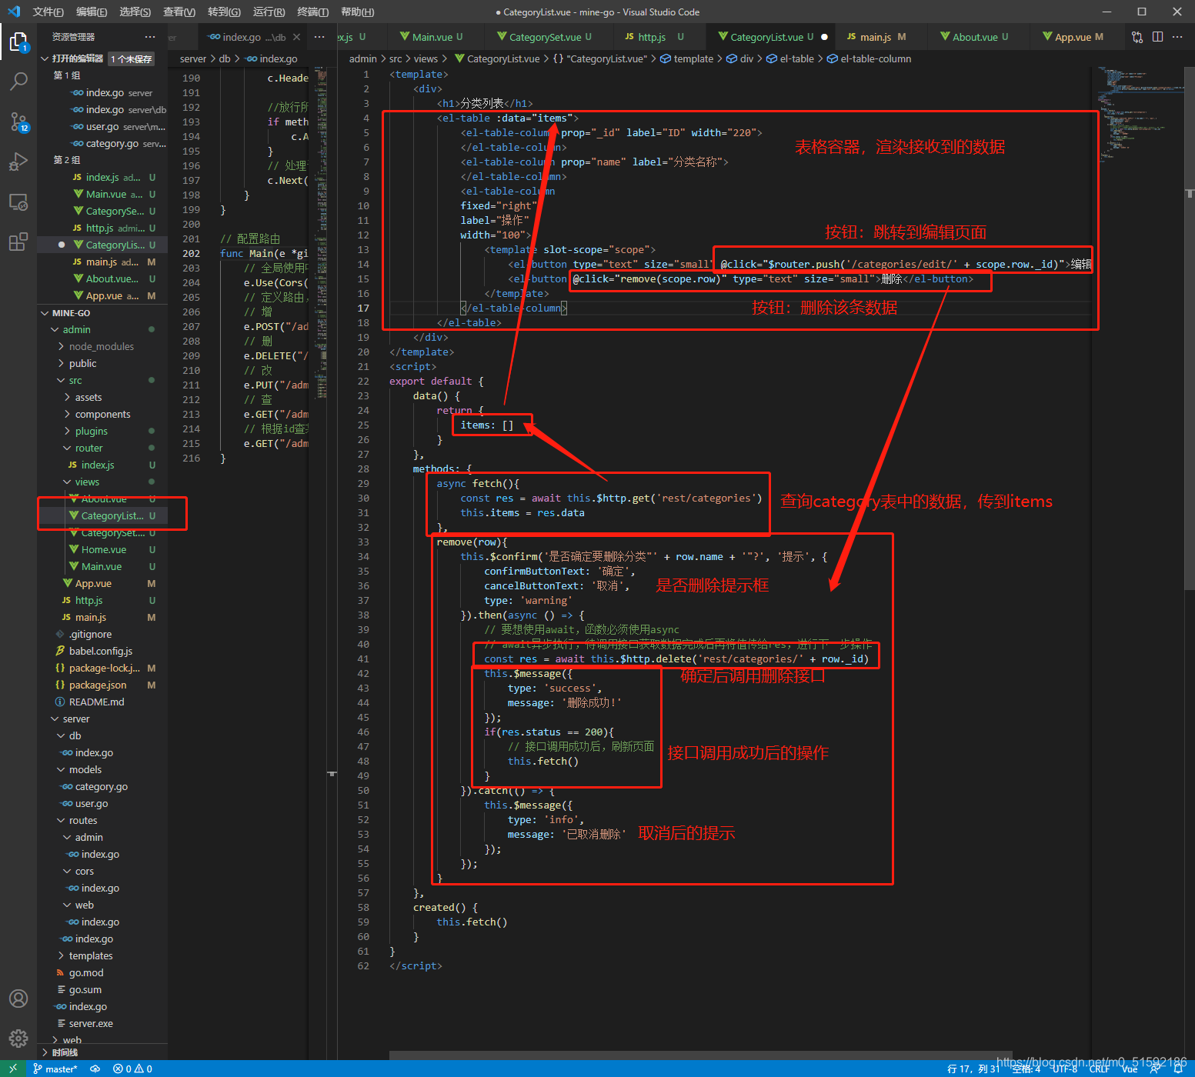The image size is (1195, 1077).
Task: Open the Remote Explorer view
Action: 18,202
